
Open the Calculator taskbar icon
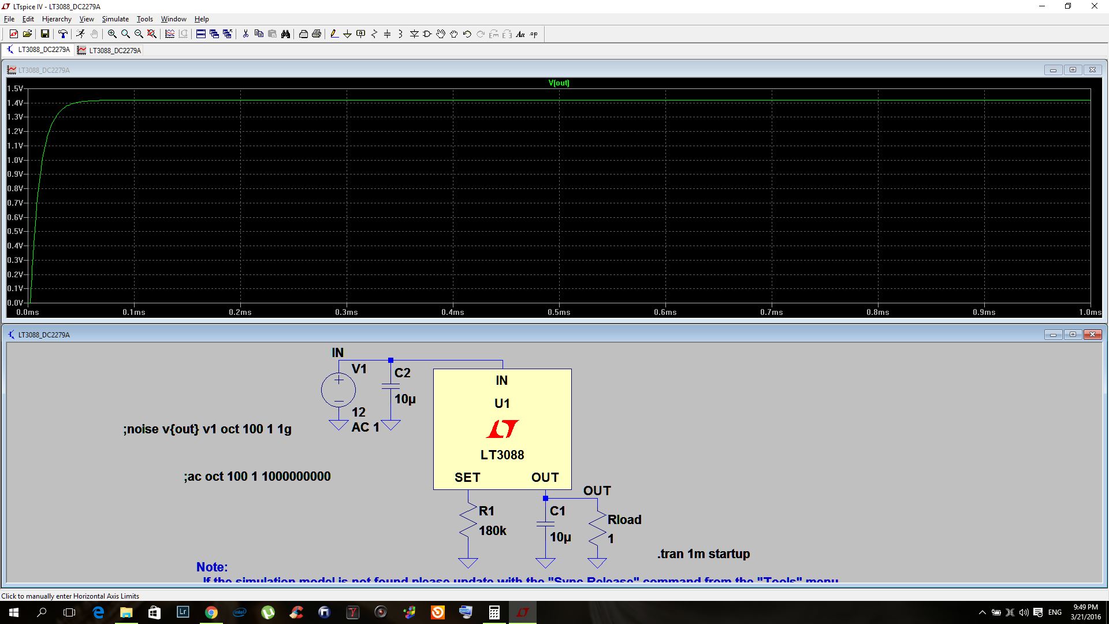point(494,612)
